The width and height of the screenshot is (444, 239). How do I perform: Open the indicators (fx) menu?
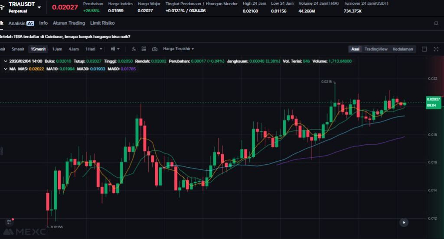pos(134,49)
